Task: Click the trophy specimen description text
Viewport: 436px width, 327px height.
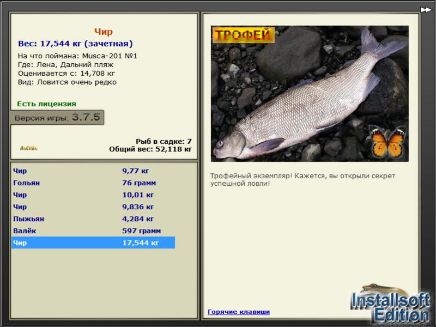Action: point(302,180)
